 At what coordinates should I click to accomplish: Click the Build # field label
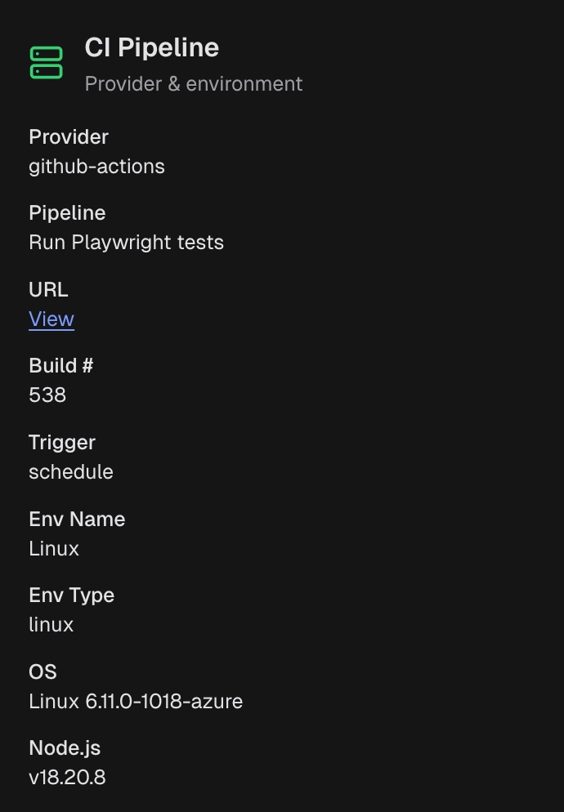60,365
